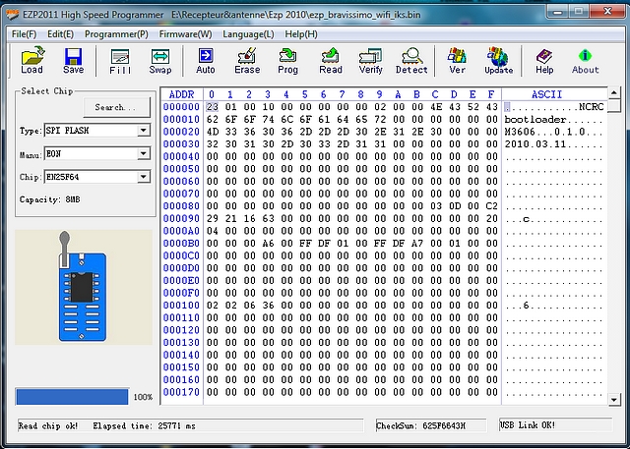630x449 pixels.
Task: Click the Swap bytes toolbar icon
Action: pyautogui.click(x=159, y=61)
